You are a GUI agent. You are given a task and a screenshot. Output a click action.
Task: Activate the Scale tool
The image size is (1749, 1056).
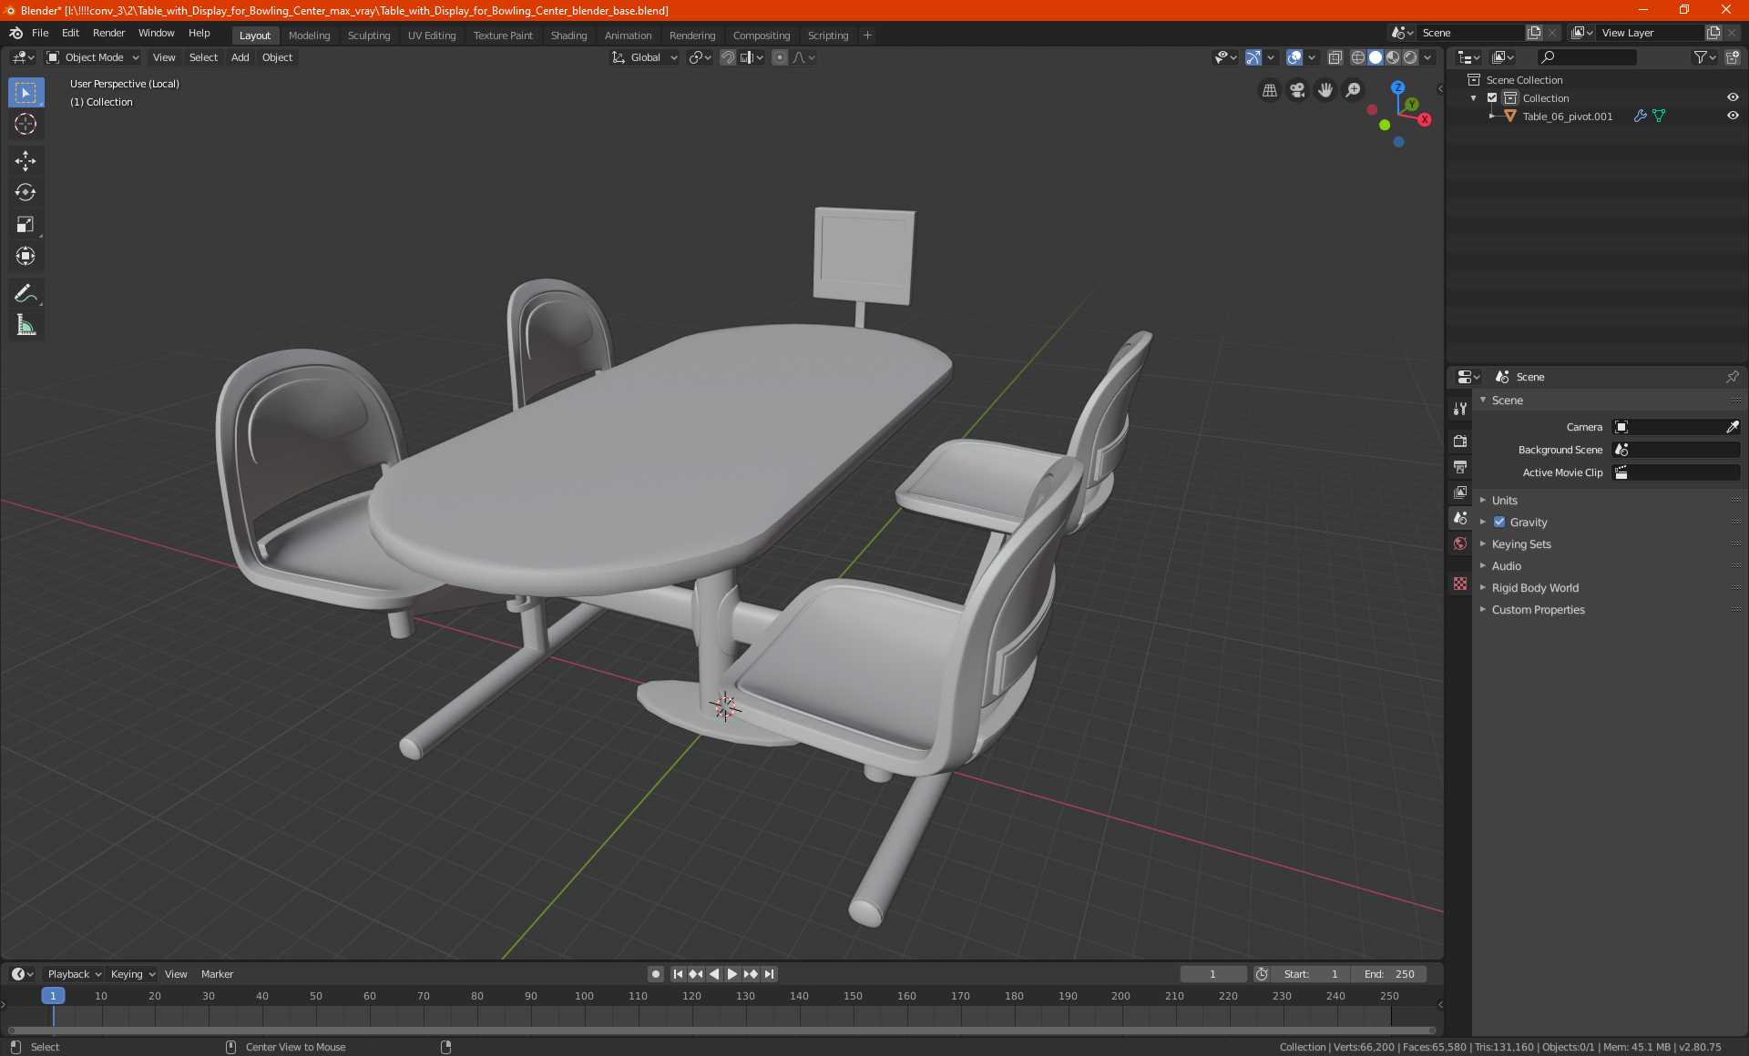tap(26, 224)
